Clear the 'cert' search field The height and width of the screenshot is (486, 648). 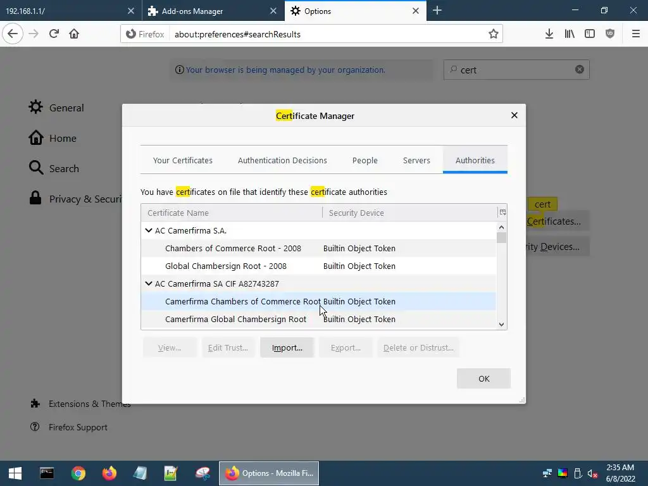tap(580, 70)
